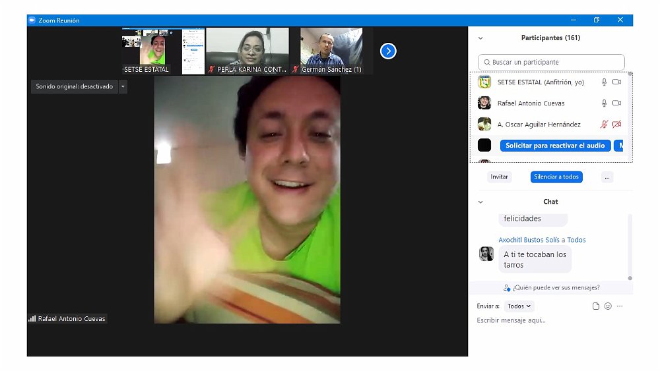Unmute A. Oscar Aguilar Hernández microphone
Viewport: 660px width, 371px height.
click(x=603, y=125)
